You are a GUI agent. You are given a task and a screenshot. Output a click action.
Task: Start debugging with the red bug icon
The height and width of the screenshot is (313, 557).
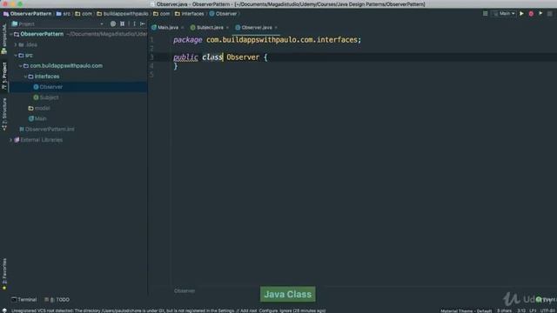pos(531,14)
